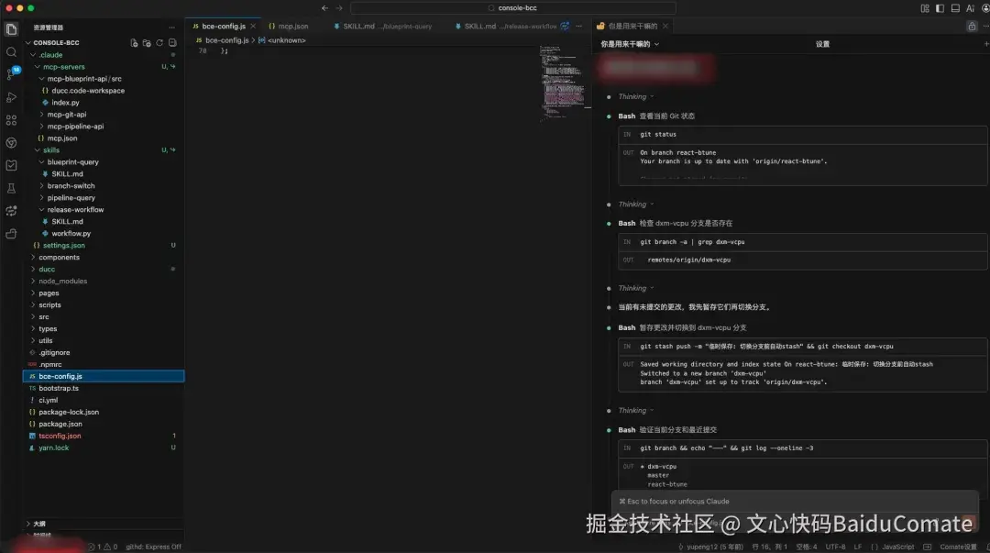The height and width of the screenshot is (553, 990).
Task: Switch to the 你是用来干嘛的 chat tab
Action: [632, 26]
